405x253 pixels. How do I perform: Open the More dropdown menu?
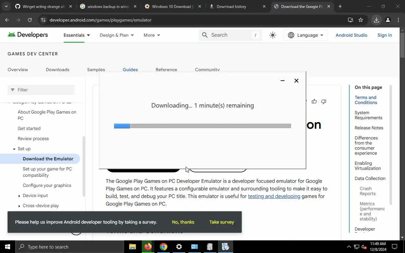point(152,35)
